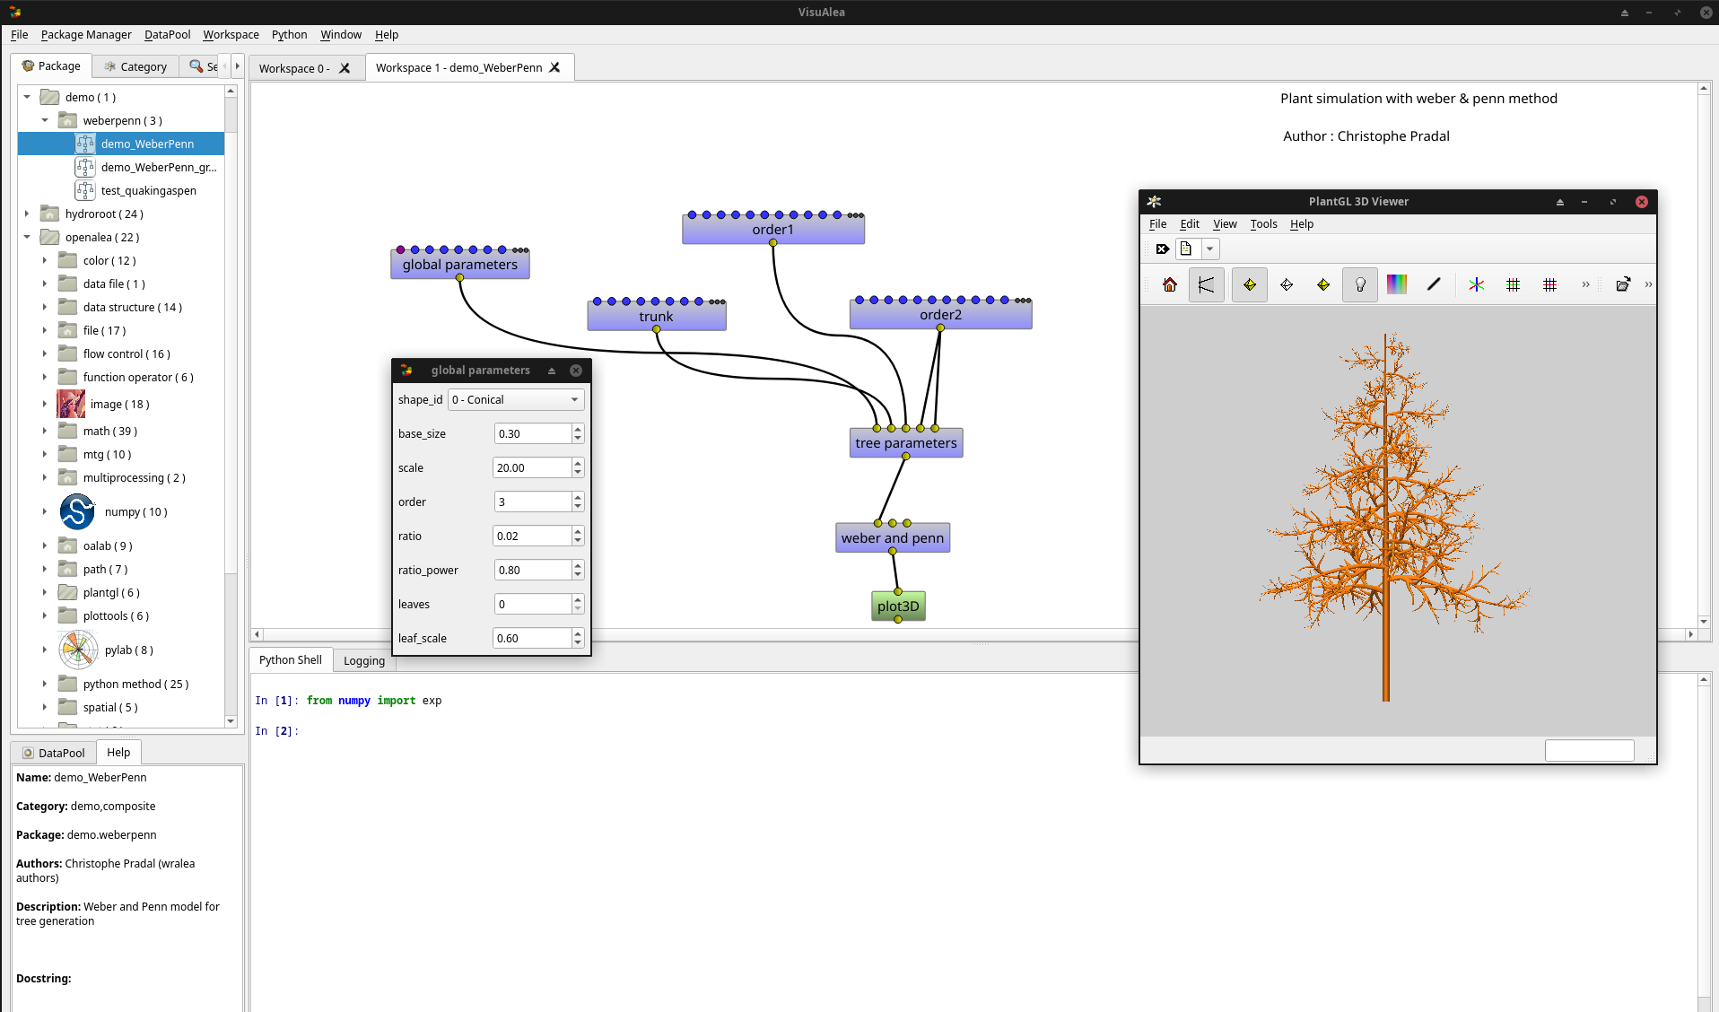Screen dimensions: 1719x1012
Task: Click the Home view icon in PlantGL viewer
Action: click(1170, 285)
